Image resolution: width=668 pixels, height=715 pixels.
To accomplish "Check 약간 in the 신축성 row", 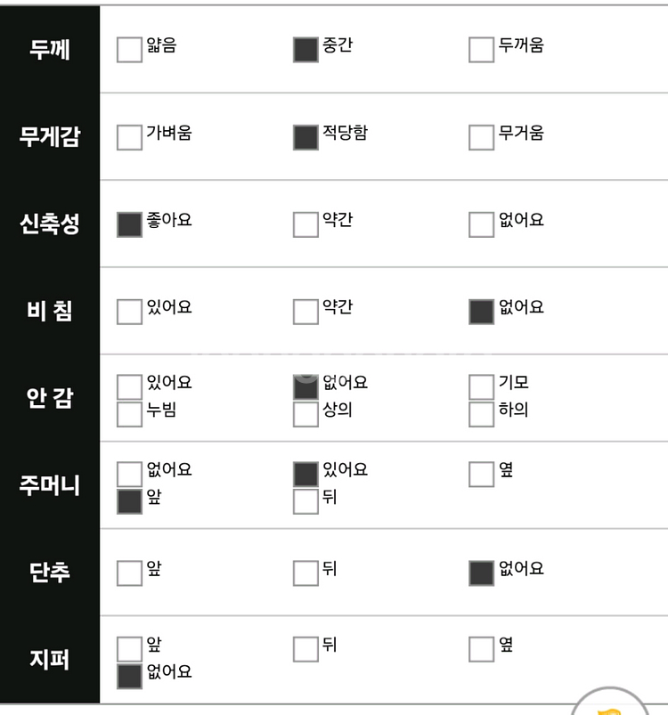I will pos(305,224).
